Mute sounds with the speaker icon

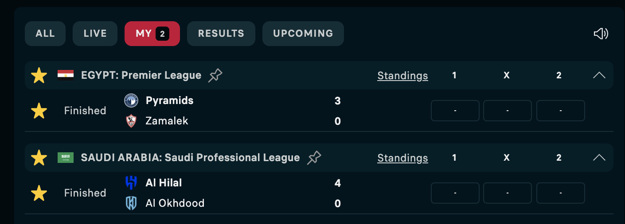tap(601, 34)
